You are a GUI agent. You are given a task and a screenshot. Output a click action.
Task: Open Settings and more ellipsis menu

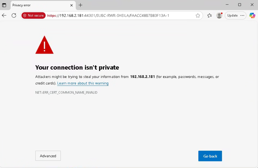(242, 16)
